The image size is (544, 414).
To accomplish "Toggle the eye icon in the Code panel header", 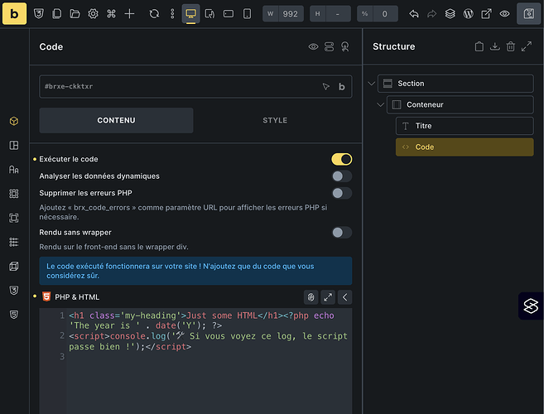I will point(313,46).
